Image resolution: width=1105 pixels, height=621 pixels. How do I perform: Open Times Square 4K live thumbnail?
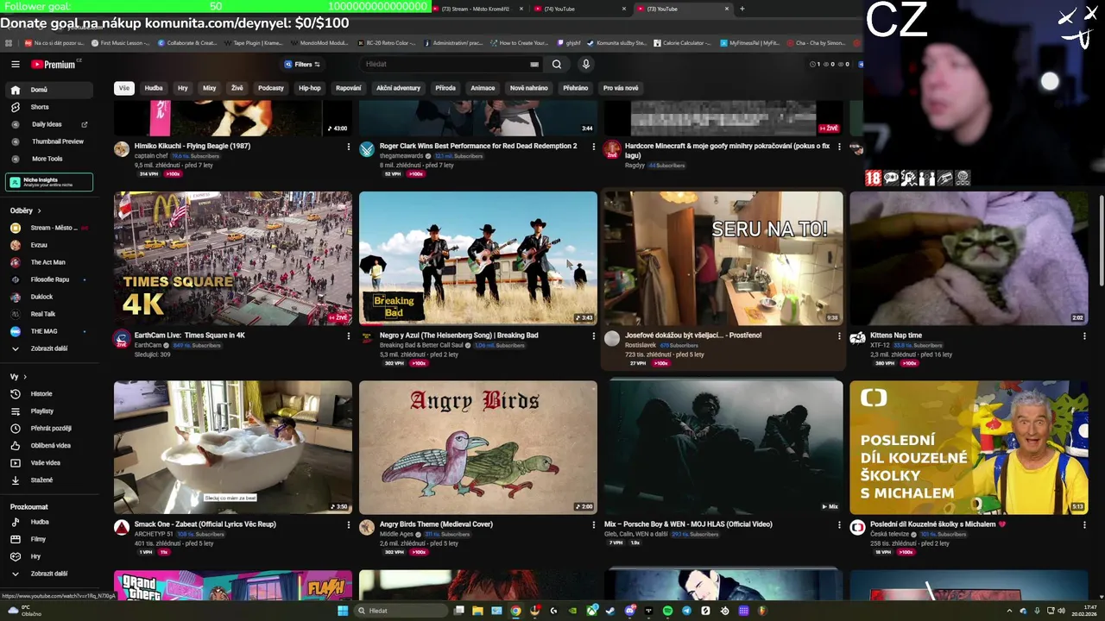pyautogui.click(x=233, y=258)
